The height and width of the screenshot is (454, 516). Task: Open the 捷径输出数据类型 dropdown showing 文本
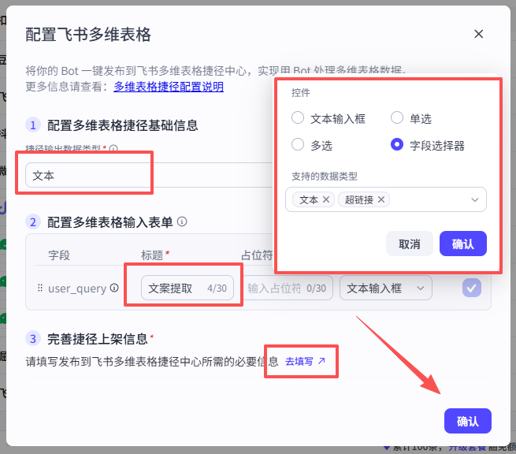150,175
